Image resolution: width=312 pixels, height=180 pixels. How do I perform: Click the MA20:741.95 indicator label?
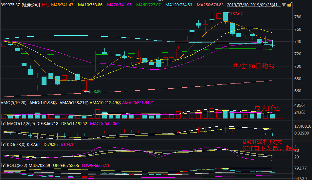tap(119, 5)
